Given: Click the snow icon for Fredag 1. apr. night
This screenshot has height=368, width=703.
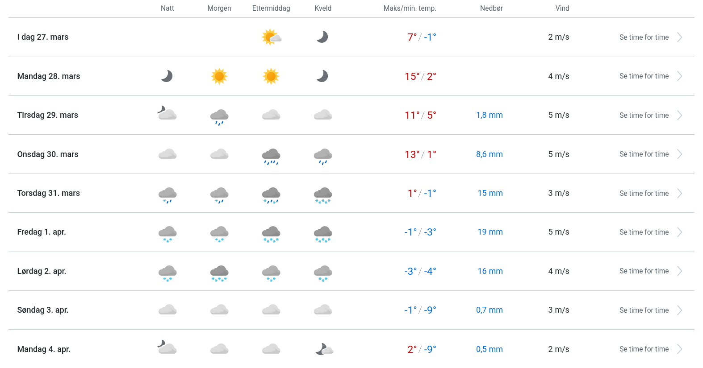Looking at the screenshot, I should click(x=167, y=233).
